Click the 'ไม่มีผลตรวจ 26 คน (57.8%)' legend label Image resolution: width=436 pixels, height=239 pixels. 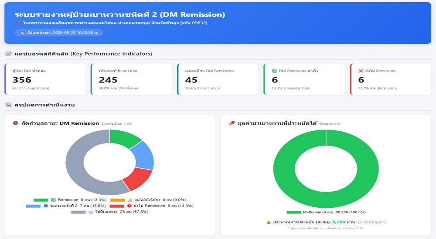click(122, 212)
